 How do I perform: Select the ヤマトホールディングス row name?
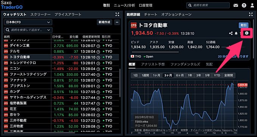(28, 97)
